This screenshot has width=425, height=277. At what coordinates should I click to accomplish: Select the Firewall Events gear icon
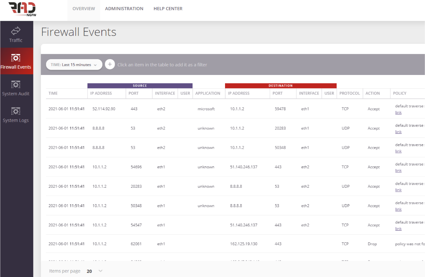pos(16,58)
